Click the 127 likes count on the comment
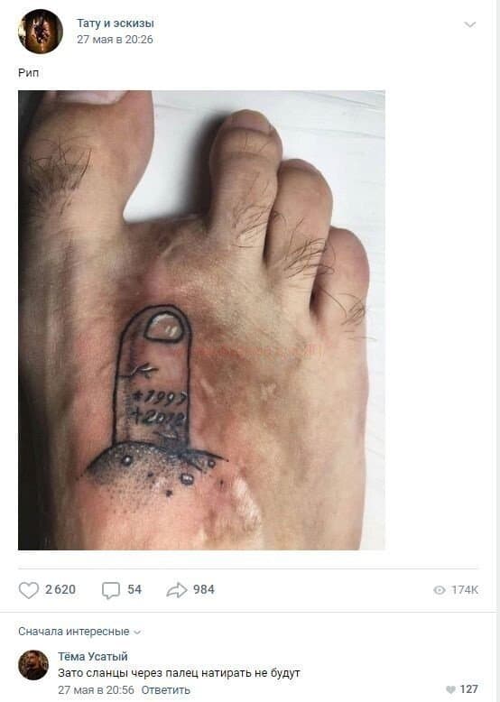This screenshot has width=500, height=702. tap(468, 689)
